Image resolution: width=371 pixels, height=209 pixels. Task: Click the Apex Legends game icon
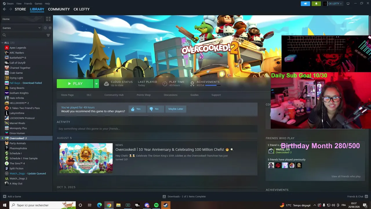tap(7, 48)
